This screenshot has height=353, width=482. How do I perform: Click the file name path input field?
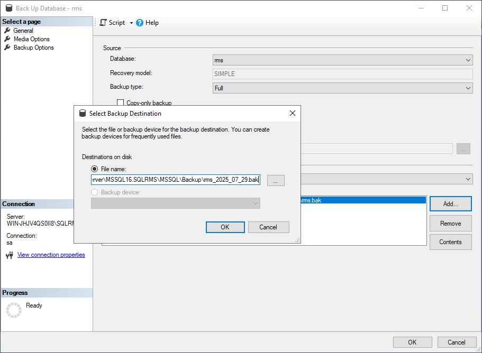[176, 180]
